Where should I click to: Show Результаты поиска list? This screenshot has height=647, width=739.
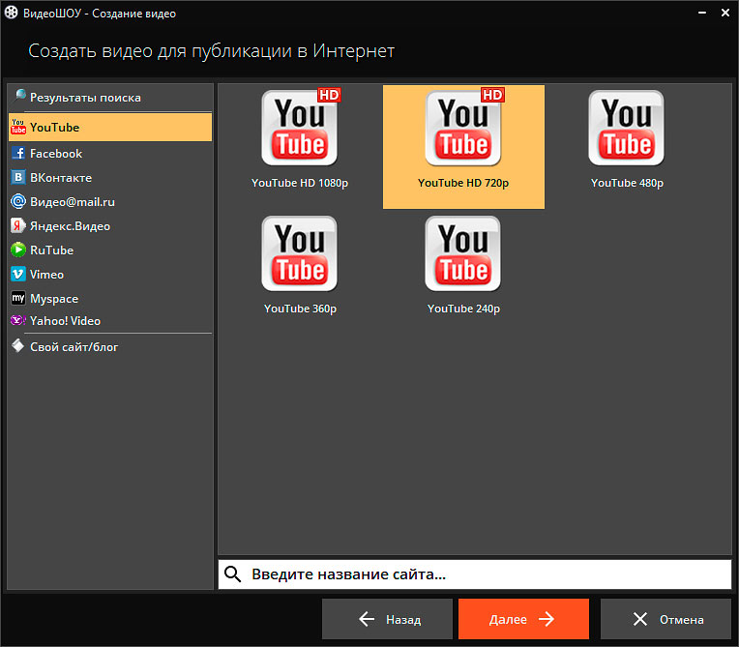pyautogui.click(x=110, y=98)
